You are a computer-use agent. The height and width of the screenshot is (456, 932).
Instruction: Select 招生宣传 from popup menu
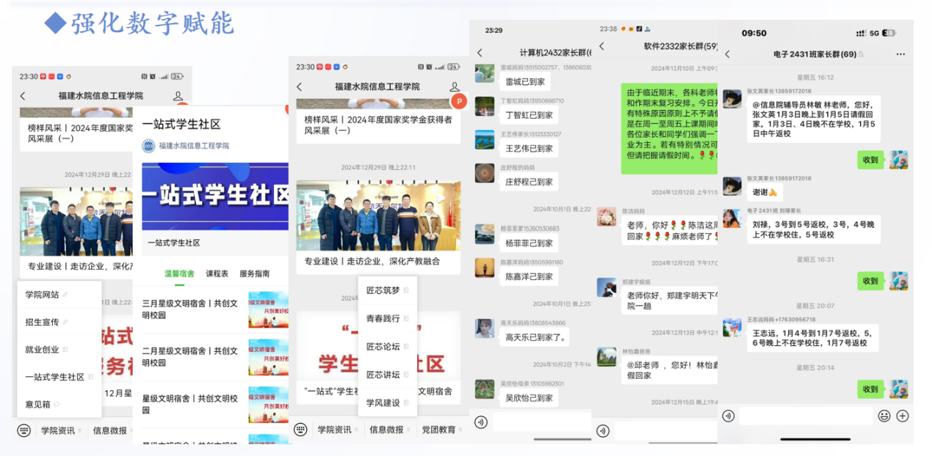click(x=59, y=322)
